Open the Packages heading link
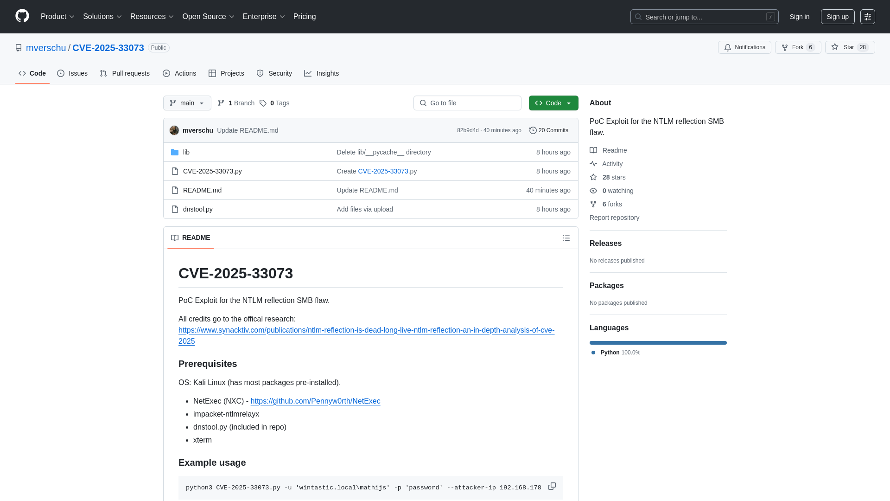 pyautogui.click(x=606, y=286)
